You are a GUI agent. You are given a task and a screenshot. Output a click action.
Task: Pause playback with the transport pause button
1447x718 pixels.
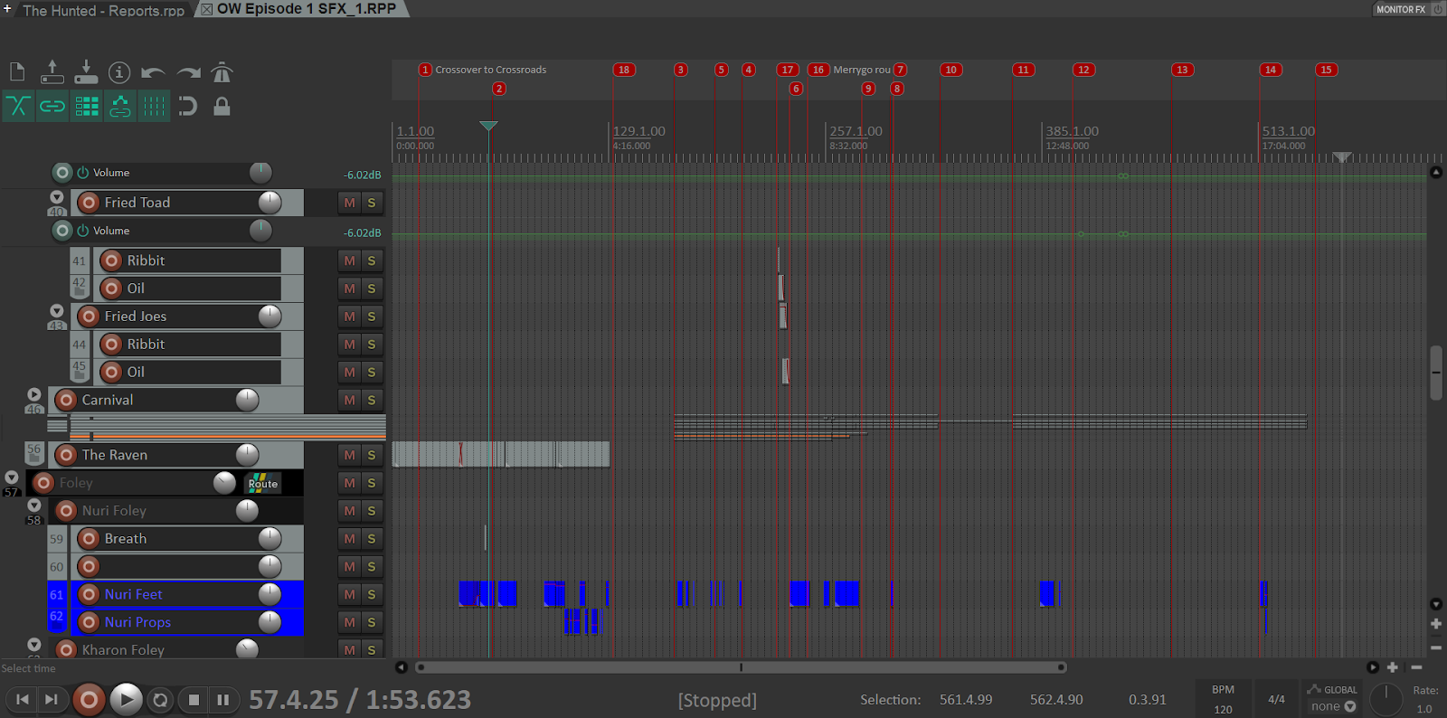222,700
